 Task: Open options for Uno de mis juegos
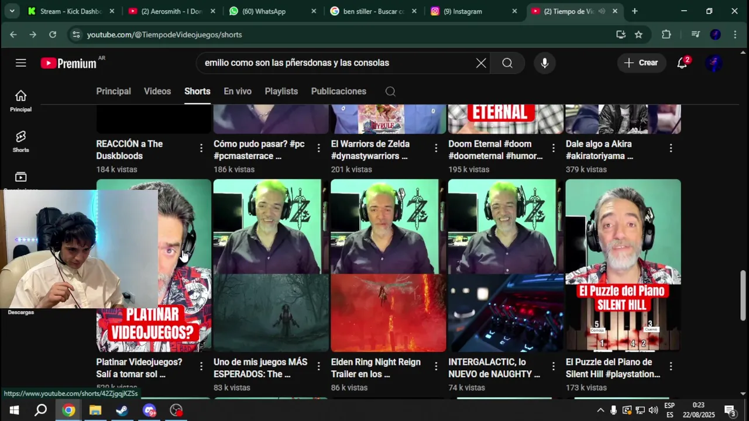[x=318, y=366]
